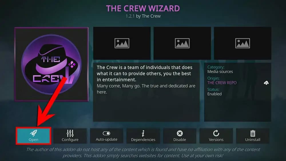Screen dimensions: 286x161
Task: View the first screenshot placeholder thumbnail
Action: (122, 43)
